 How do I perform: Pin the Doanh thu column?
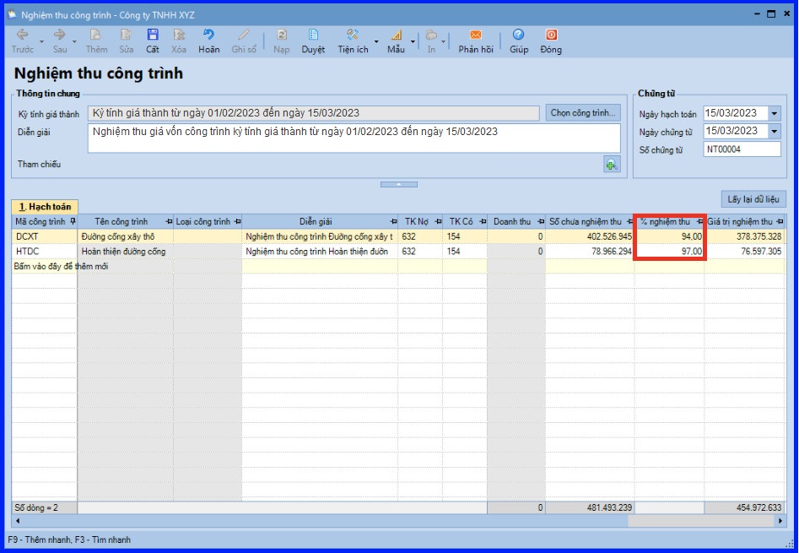[541, 222]
